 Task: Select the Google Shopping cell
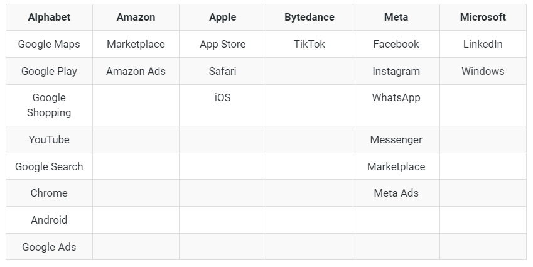coord(49,106)
